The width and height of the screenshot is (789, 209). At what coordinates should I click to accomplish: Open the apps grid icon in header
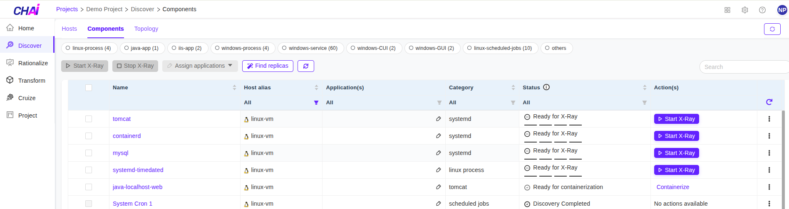tap(727, 10)
